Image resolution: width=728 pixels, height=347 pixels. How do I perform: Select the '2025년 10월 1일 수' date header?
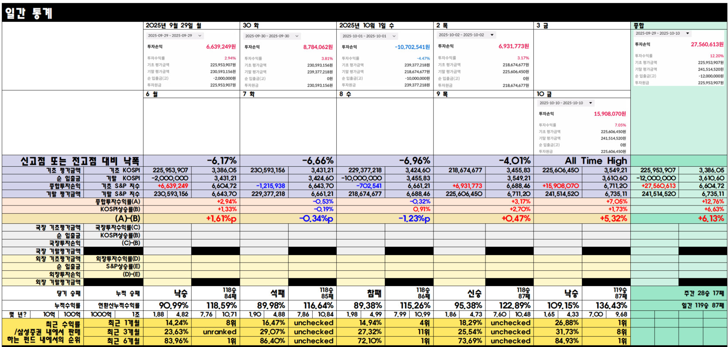coord(366,26)
